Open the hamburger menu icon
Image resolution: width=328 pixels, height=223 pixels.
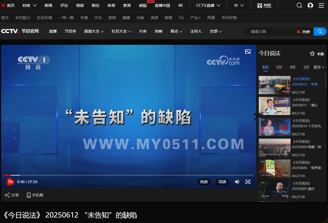[321, 5]
